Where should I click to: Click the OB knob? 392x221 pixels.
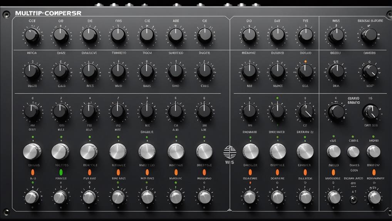(x=61, y=35)
